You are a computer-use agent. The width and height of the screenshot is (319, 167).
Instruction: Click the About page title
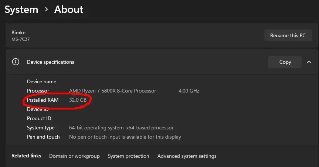pos(69,9)
